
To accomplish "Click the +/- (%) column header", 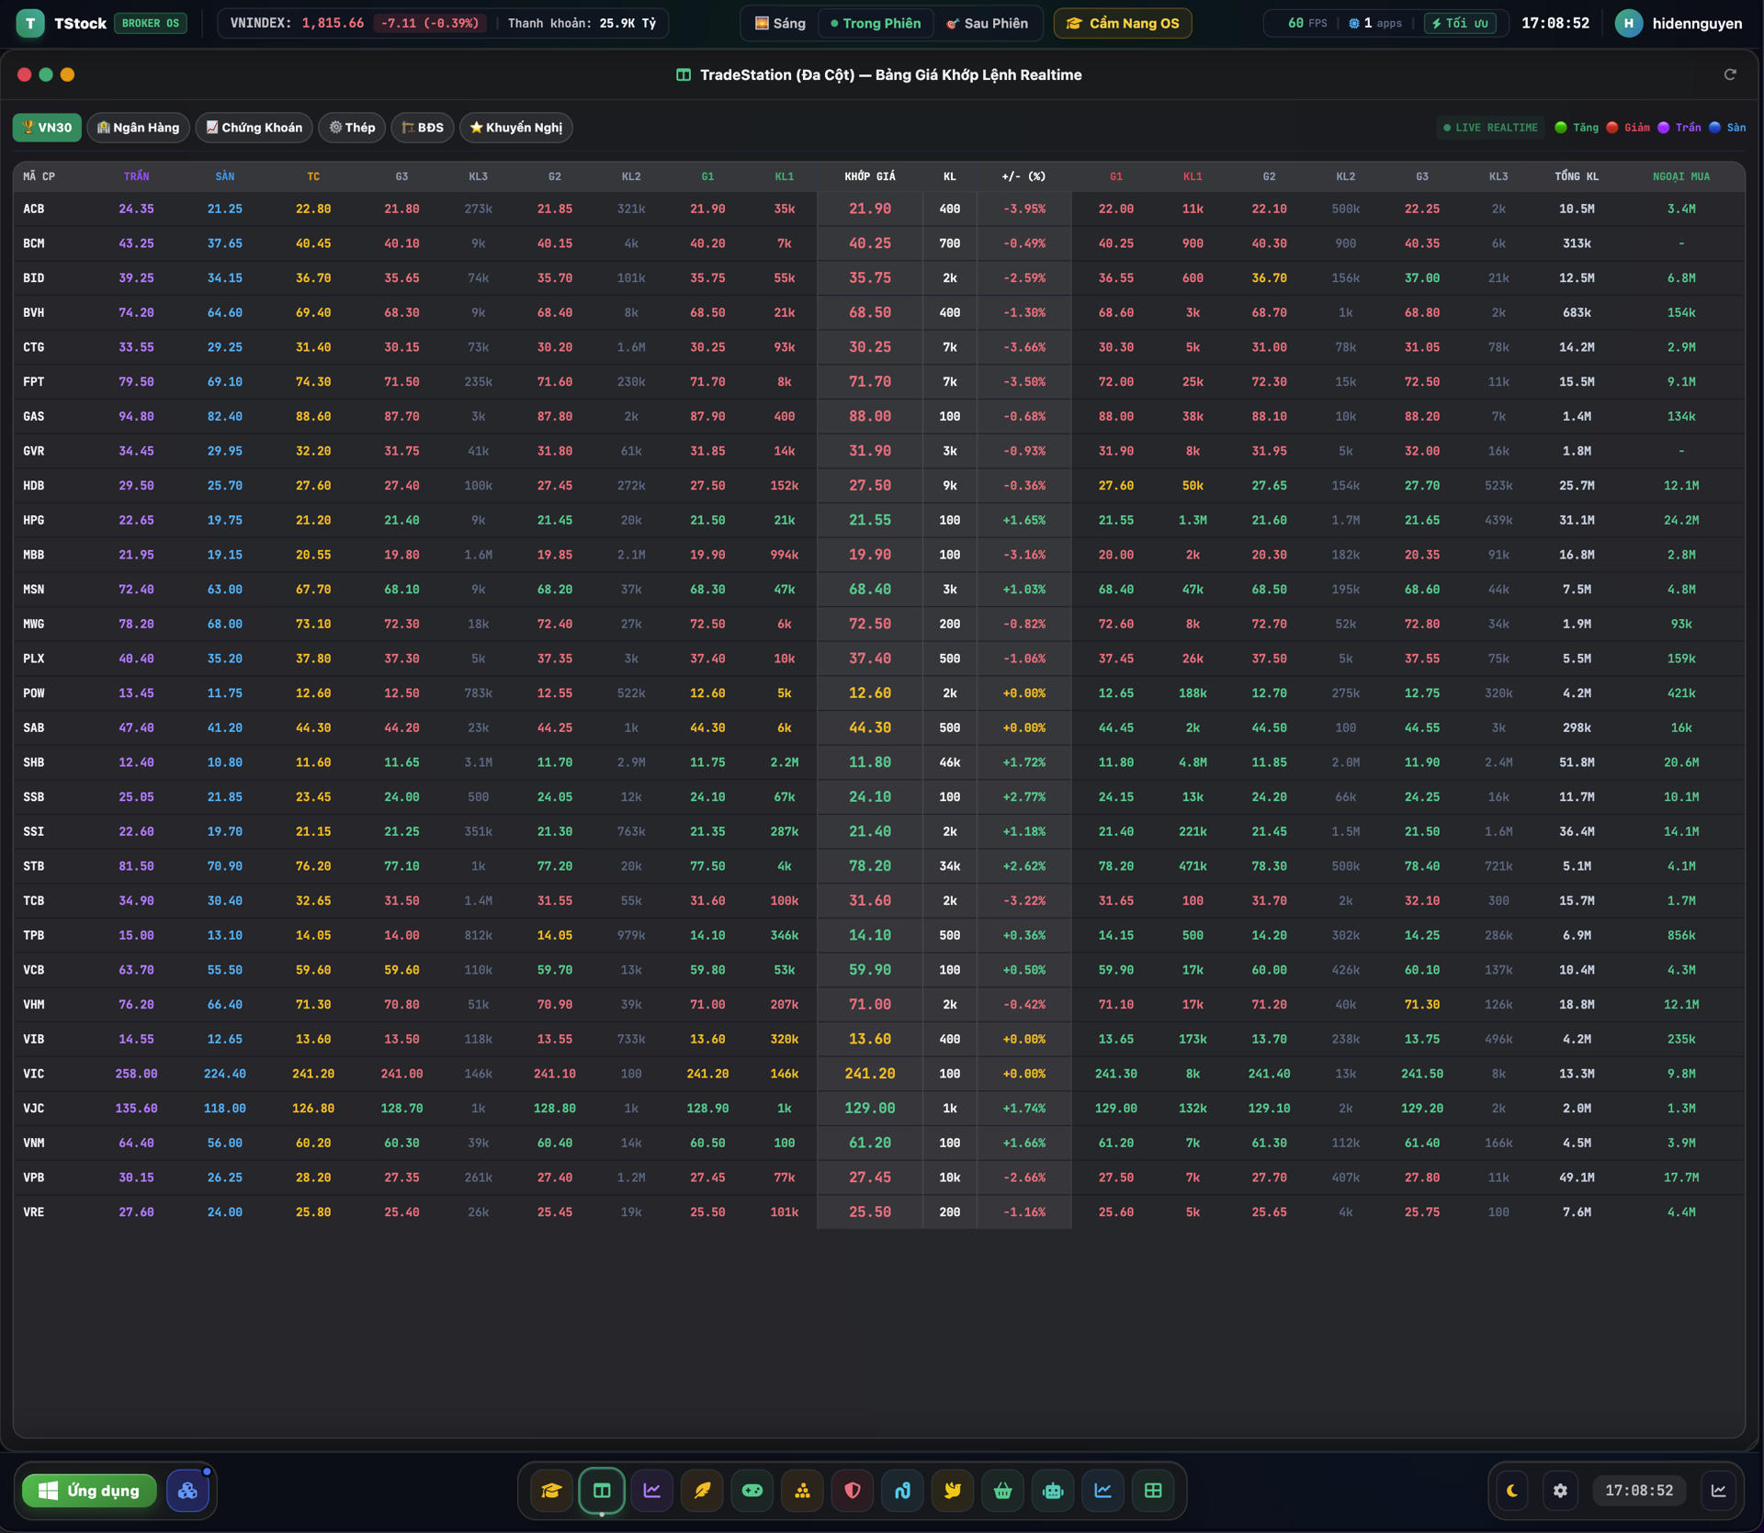I will [x=1023, y=176].
